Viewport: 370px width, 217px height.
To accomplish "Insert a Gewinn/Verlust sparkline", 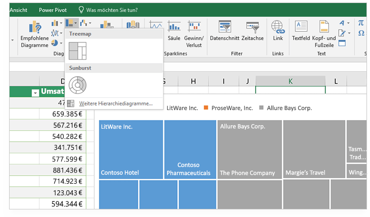I will (x=194, y=34).
